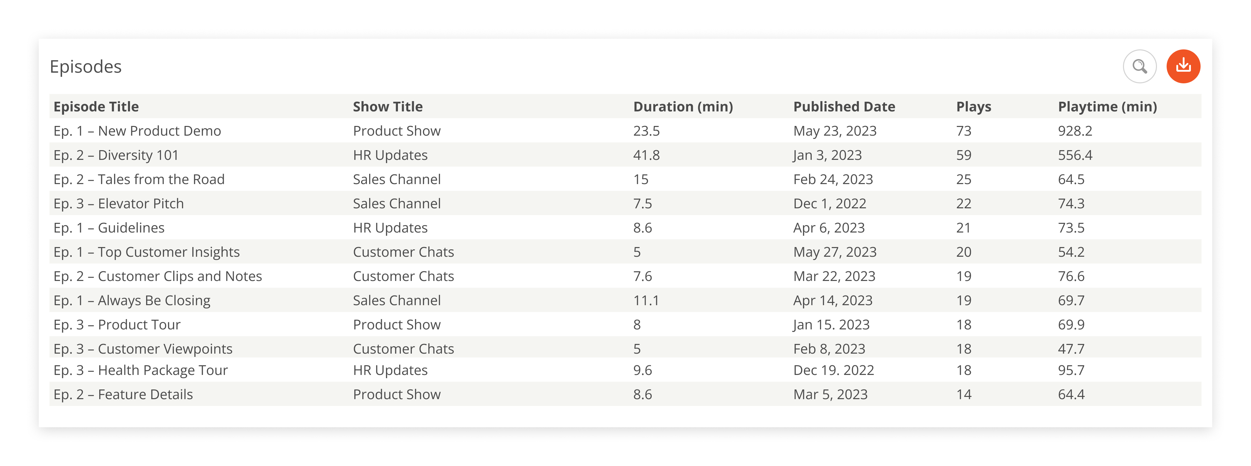This screenshot has width=1251, height=466.
Task: Click the orange download button
Action: 1183,67
